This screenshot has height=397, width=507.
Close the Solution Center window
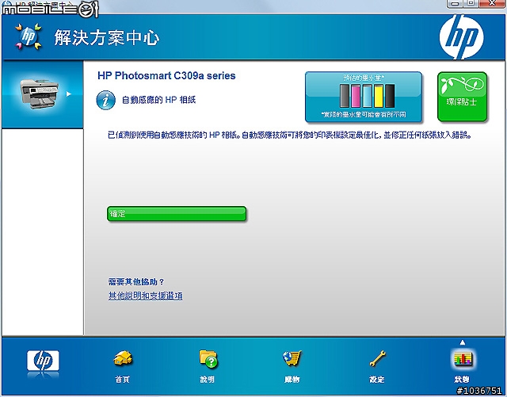click(x=492, y=3)
